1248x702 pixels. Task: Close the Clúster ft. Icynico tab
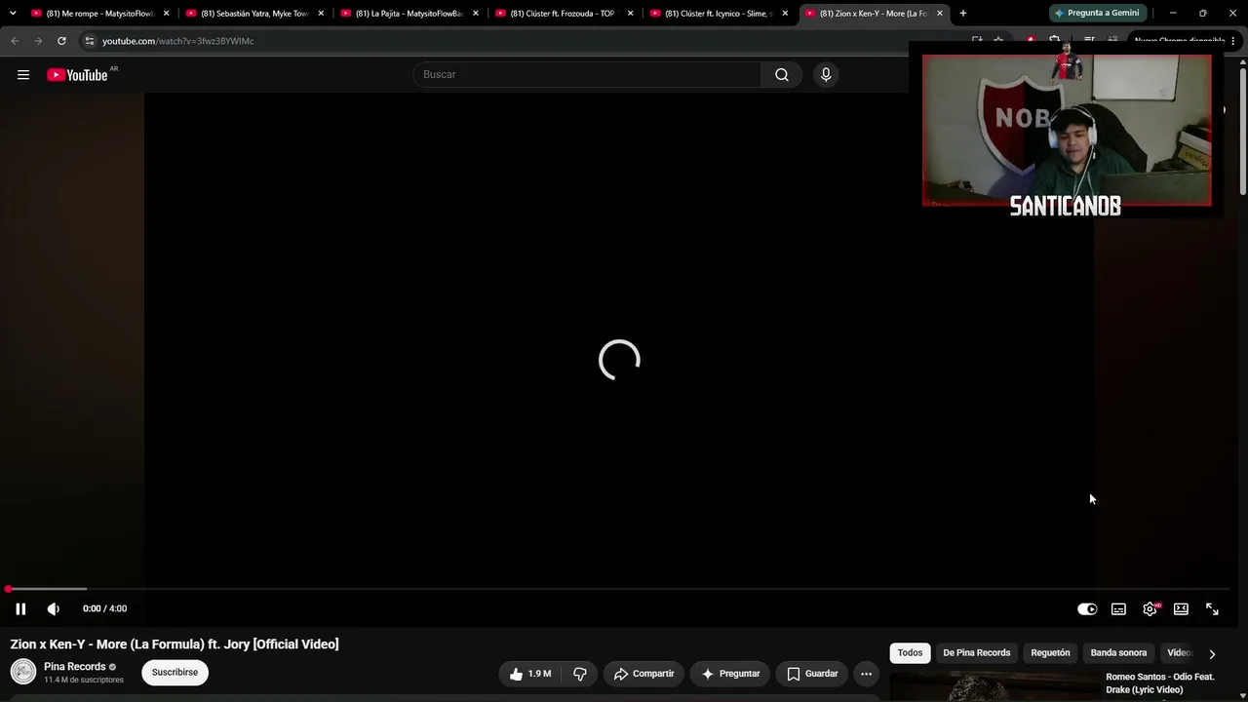pos(785,14)
